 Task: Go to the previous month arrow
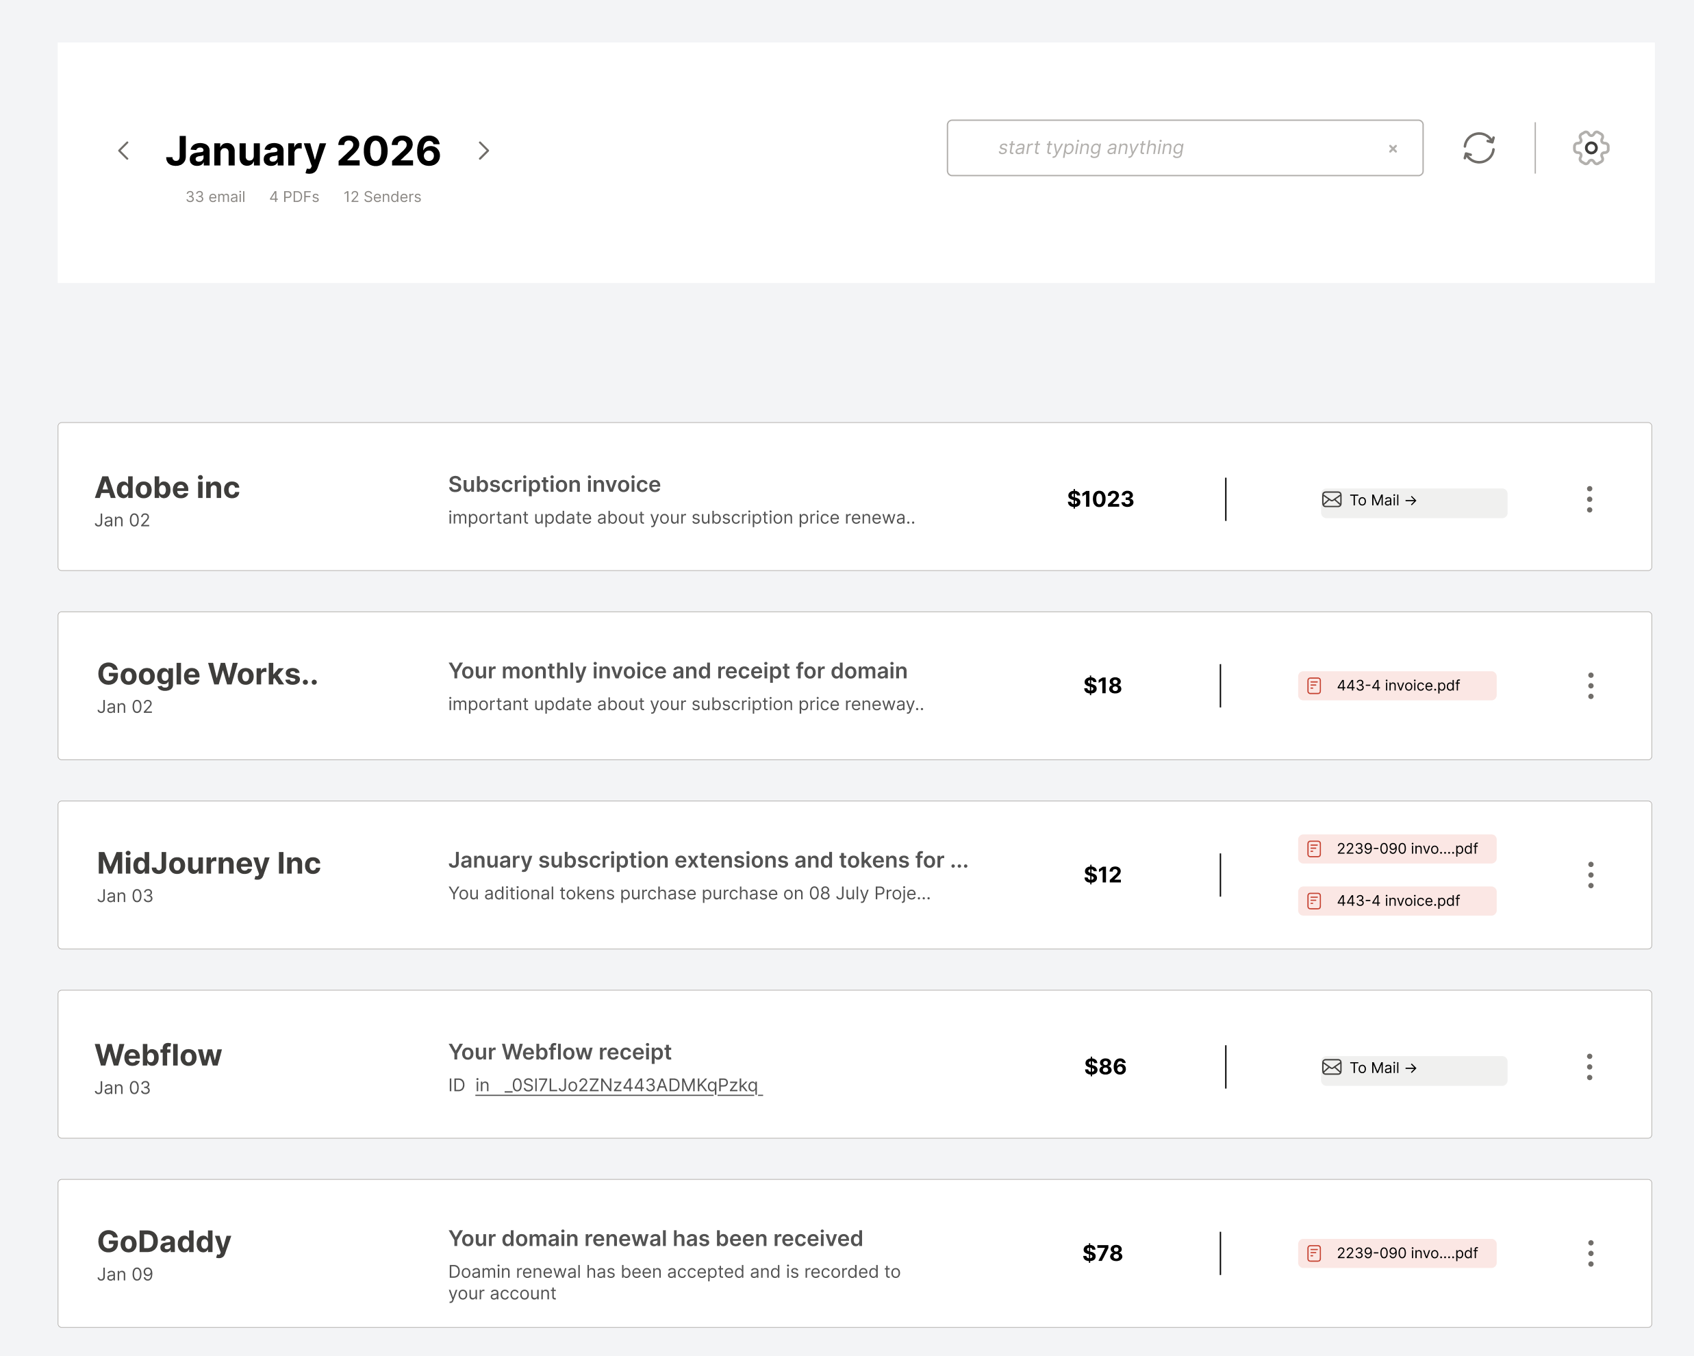click(123, 150)
